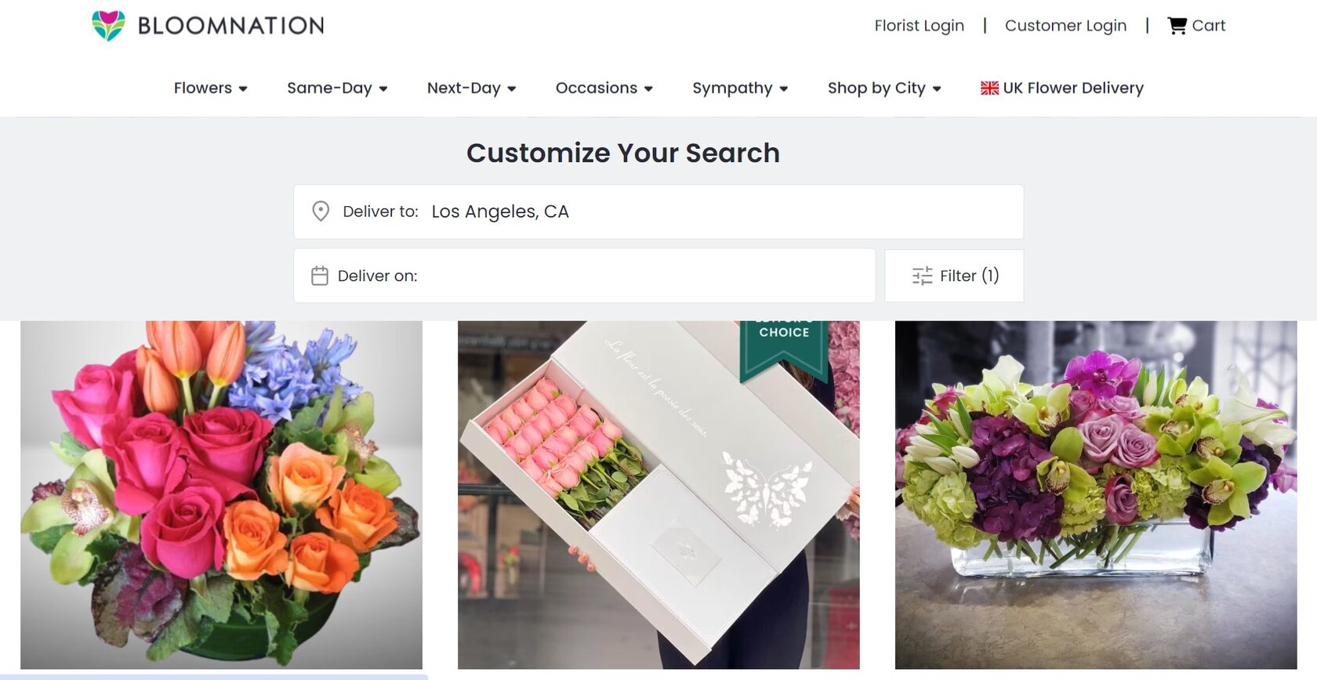Open the Filter (1) button
1317x680 pixels.
(954, 276)
